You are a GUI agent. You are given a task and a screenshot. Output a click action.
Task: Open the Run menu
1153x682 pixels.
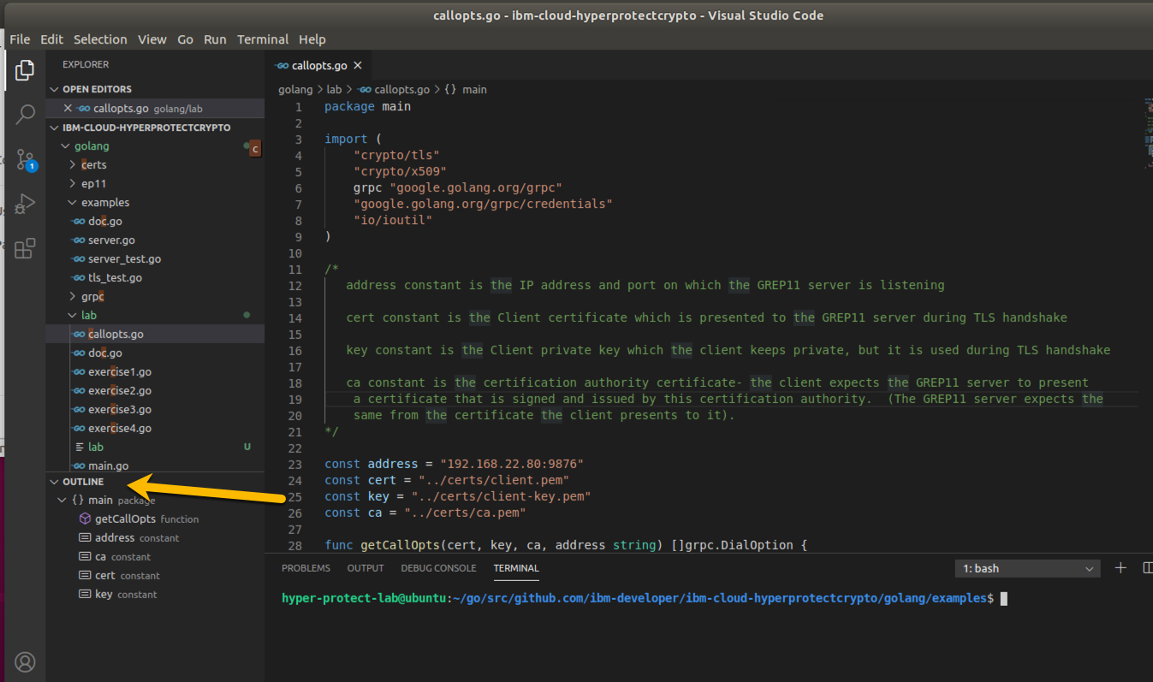tap(215, 39)
